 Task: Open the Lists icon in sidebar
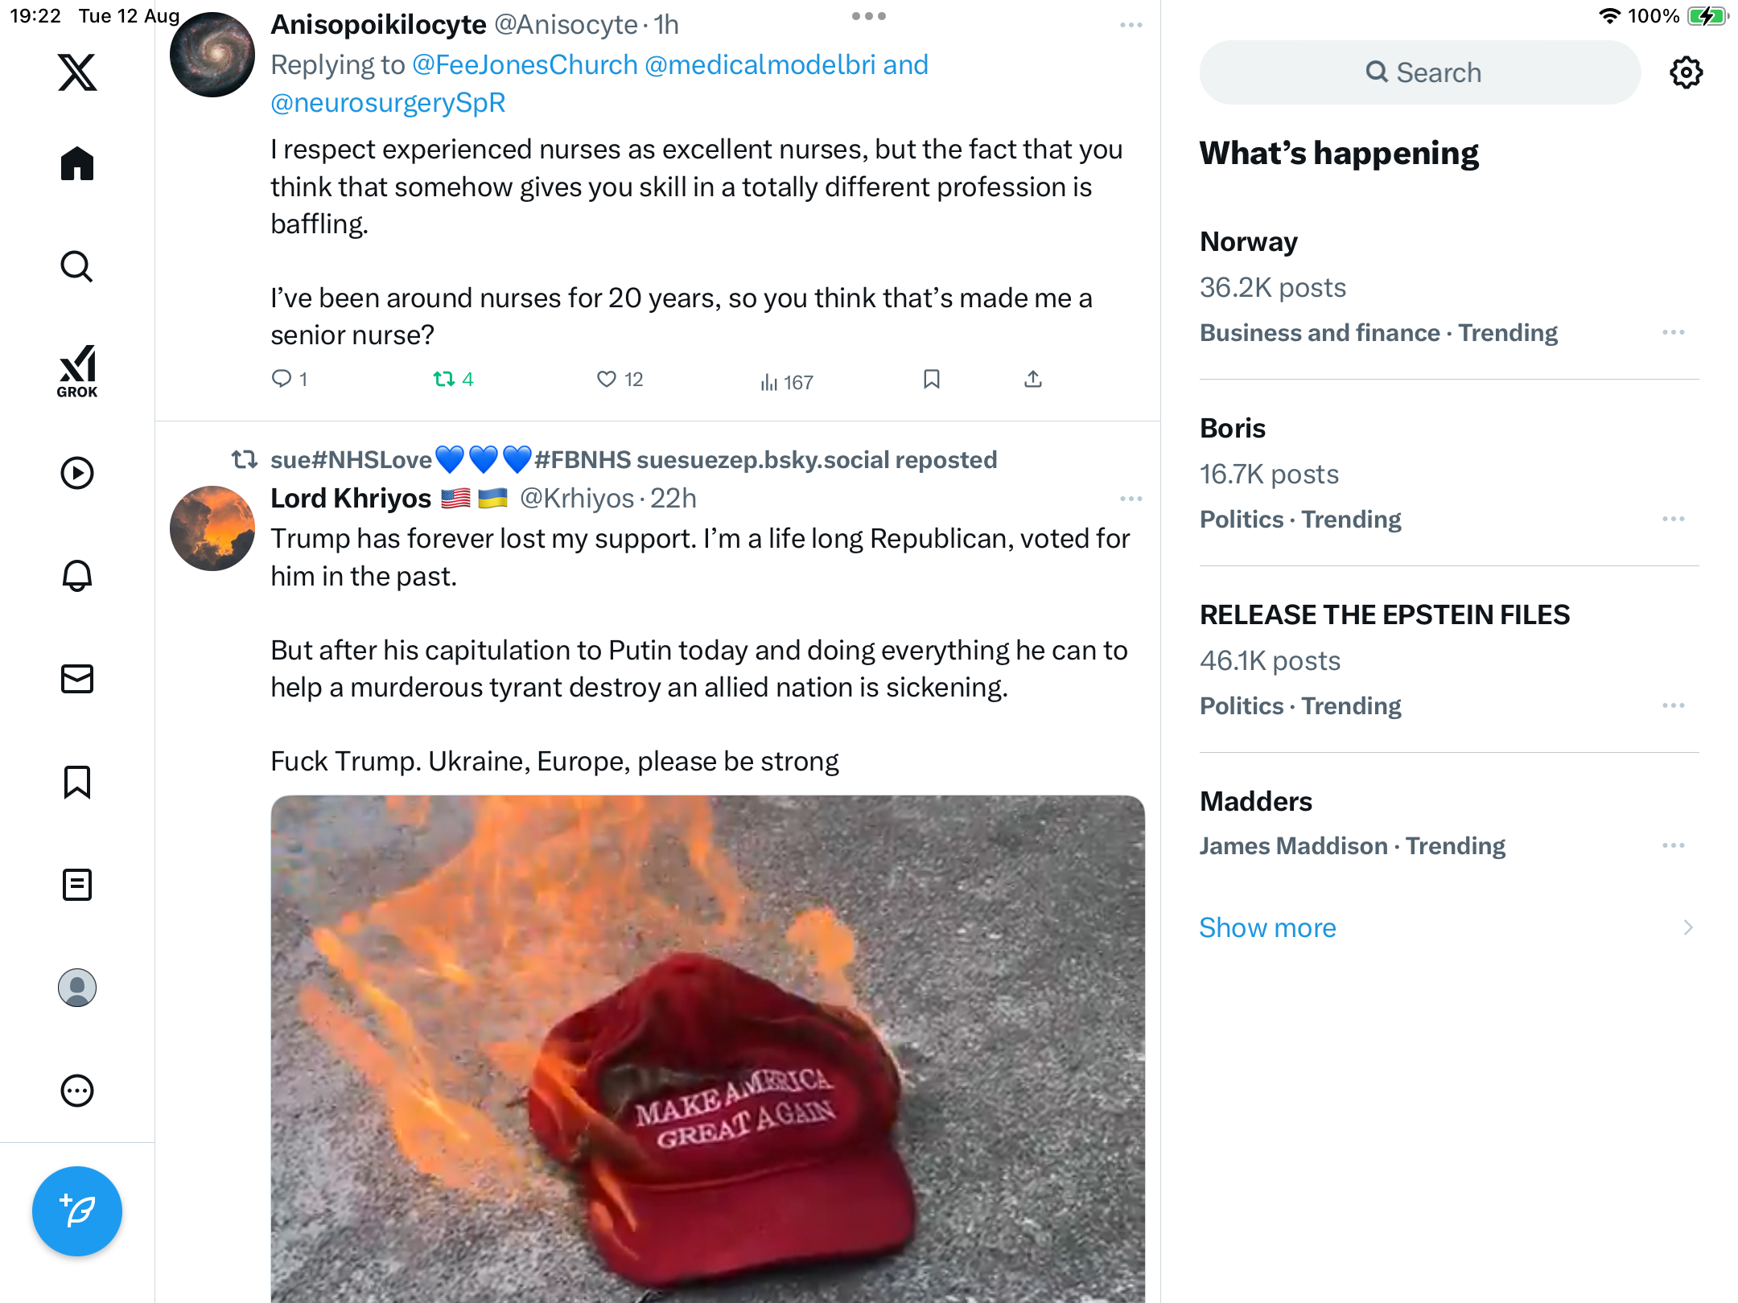point(77,885)
